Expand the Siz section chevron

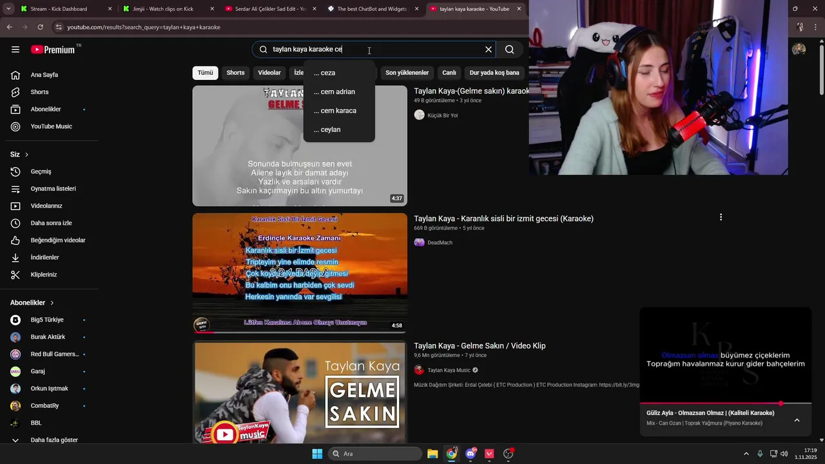click(26, 155)
